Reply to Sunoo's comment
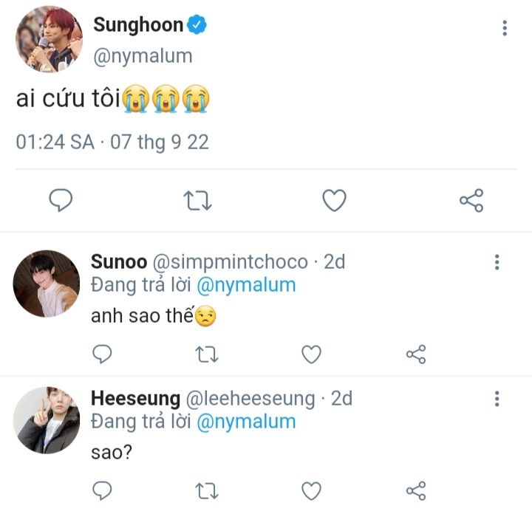 pyautogui.click(x=103, y=354)
